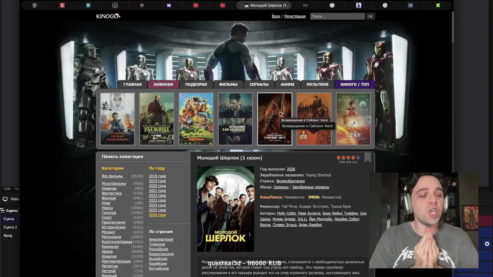Image resolution: width=493 pixels, height=277 pixels.
Task: Click the Регистрация link
Action: coord(295,16)
